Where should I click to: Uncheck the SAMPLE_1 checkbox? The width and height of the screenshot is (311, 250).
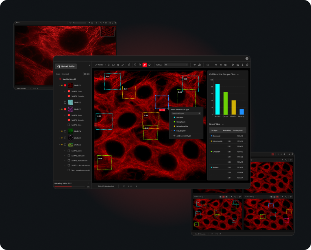[65, 85]
